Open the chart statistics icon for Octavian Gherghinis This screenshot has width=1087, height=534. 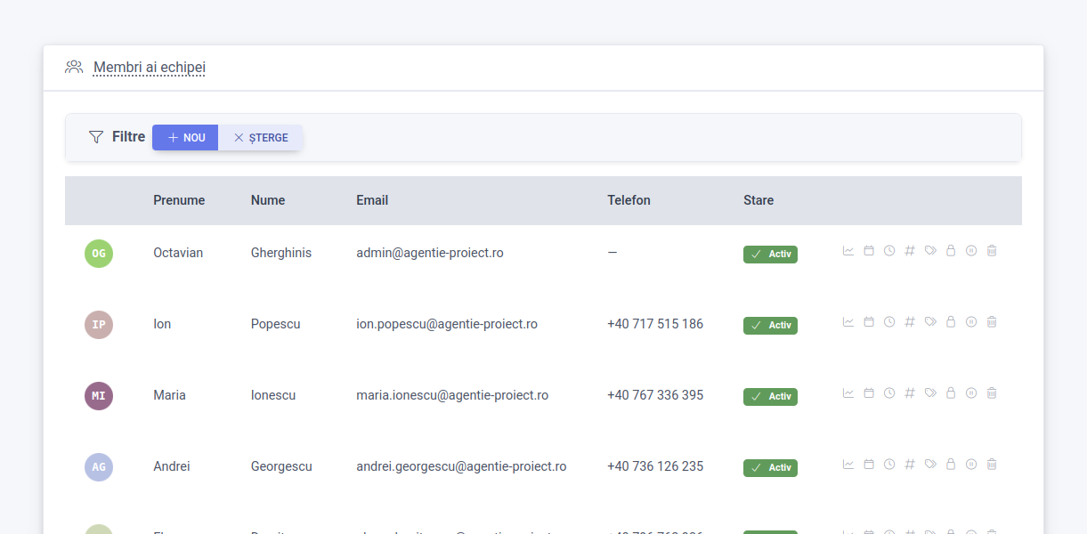coord(848,251)
